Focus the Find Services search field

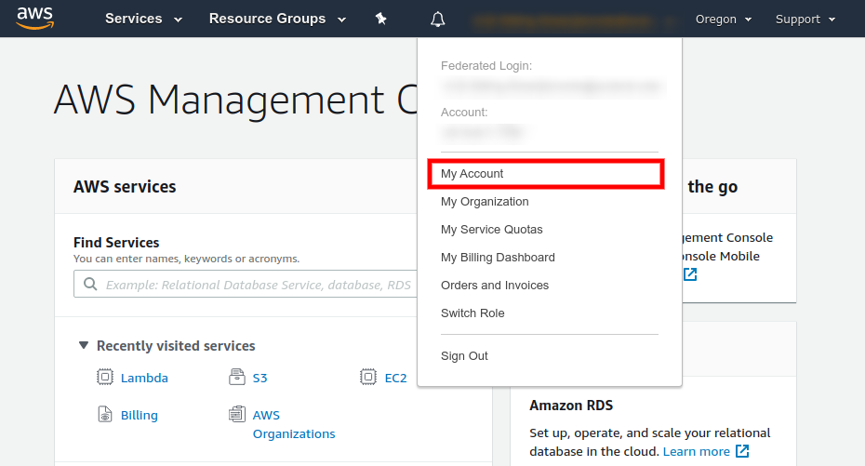click(246, 284)
